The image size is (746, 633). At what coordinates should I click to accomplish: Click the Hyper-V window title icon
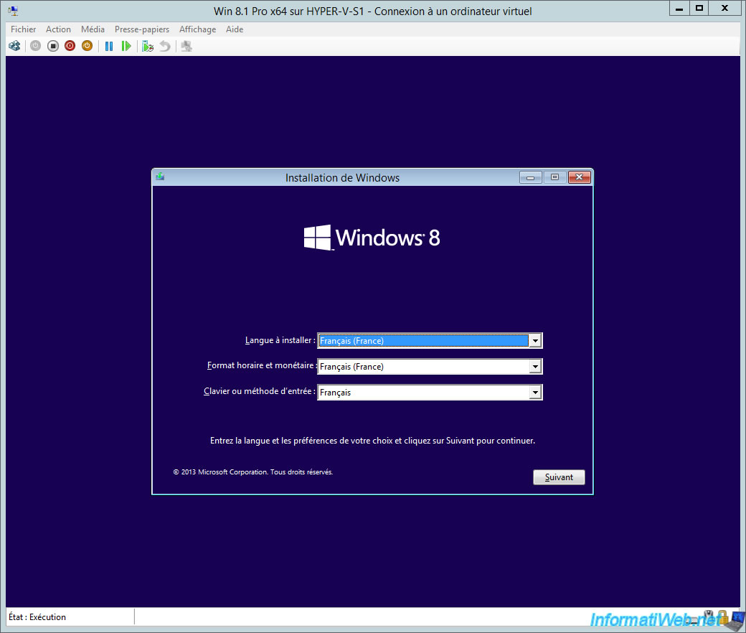click(x=13, y=11)
